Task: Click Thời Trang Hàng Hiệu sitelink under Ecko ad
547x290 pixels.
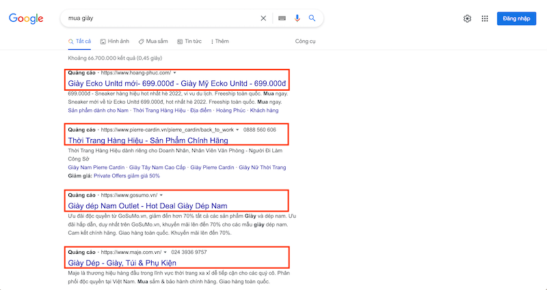Action: (x=159, y=111)
